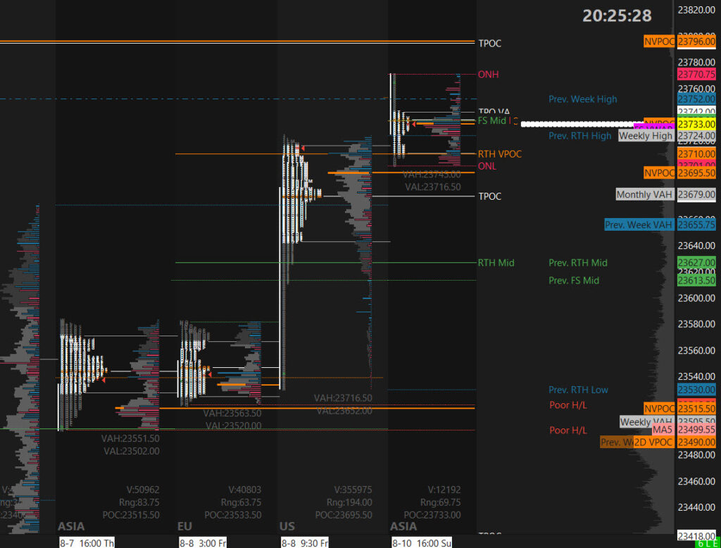Image resolution: width=721 pixels, height=548 pixels.
Task: Click the 8-10 16:00 Su date marker
Action: click(422, 542)
